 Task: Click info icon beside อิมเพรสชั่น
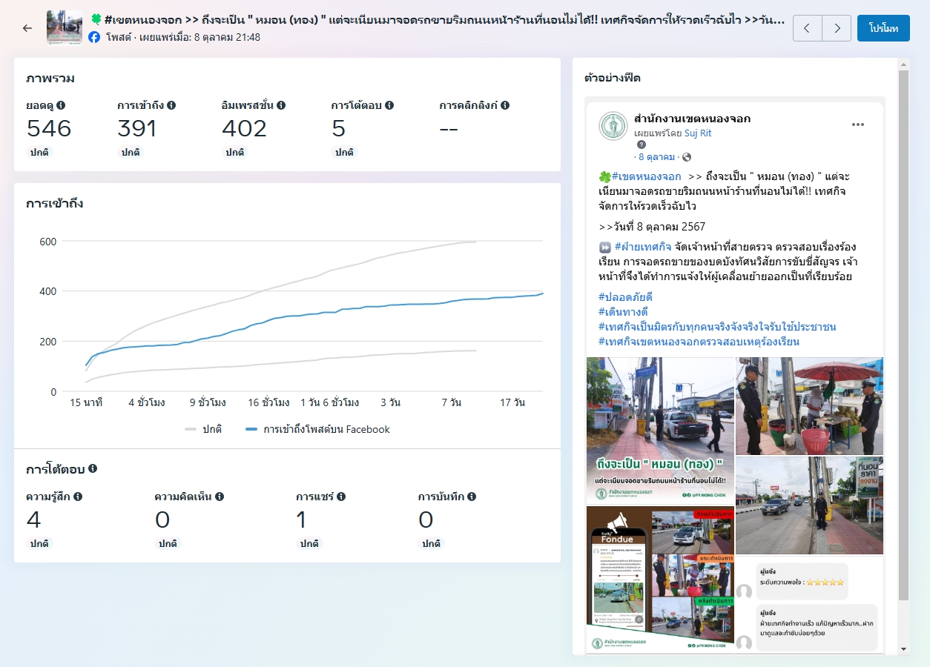tap(281, 105)
